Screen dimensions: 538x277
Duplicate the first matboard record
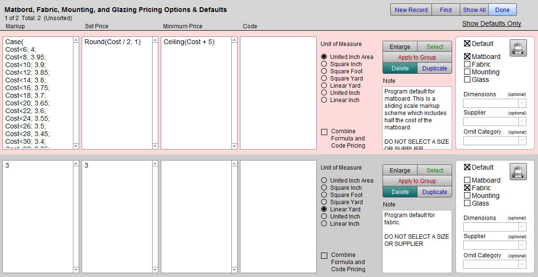434,69
